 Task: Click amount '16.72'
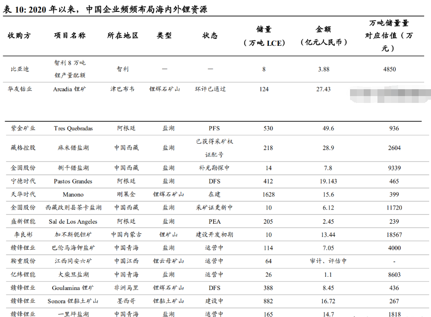point(328,301)
